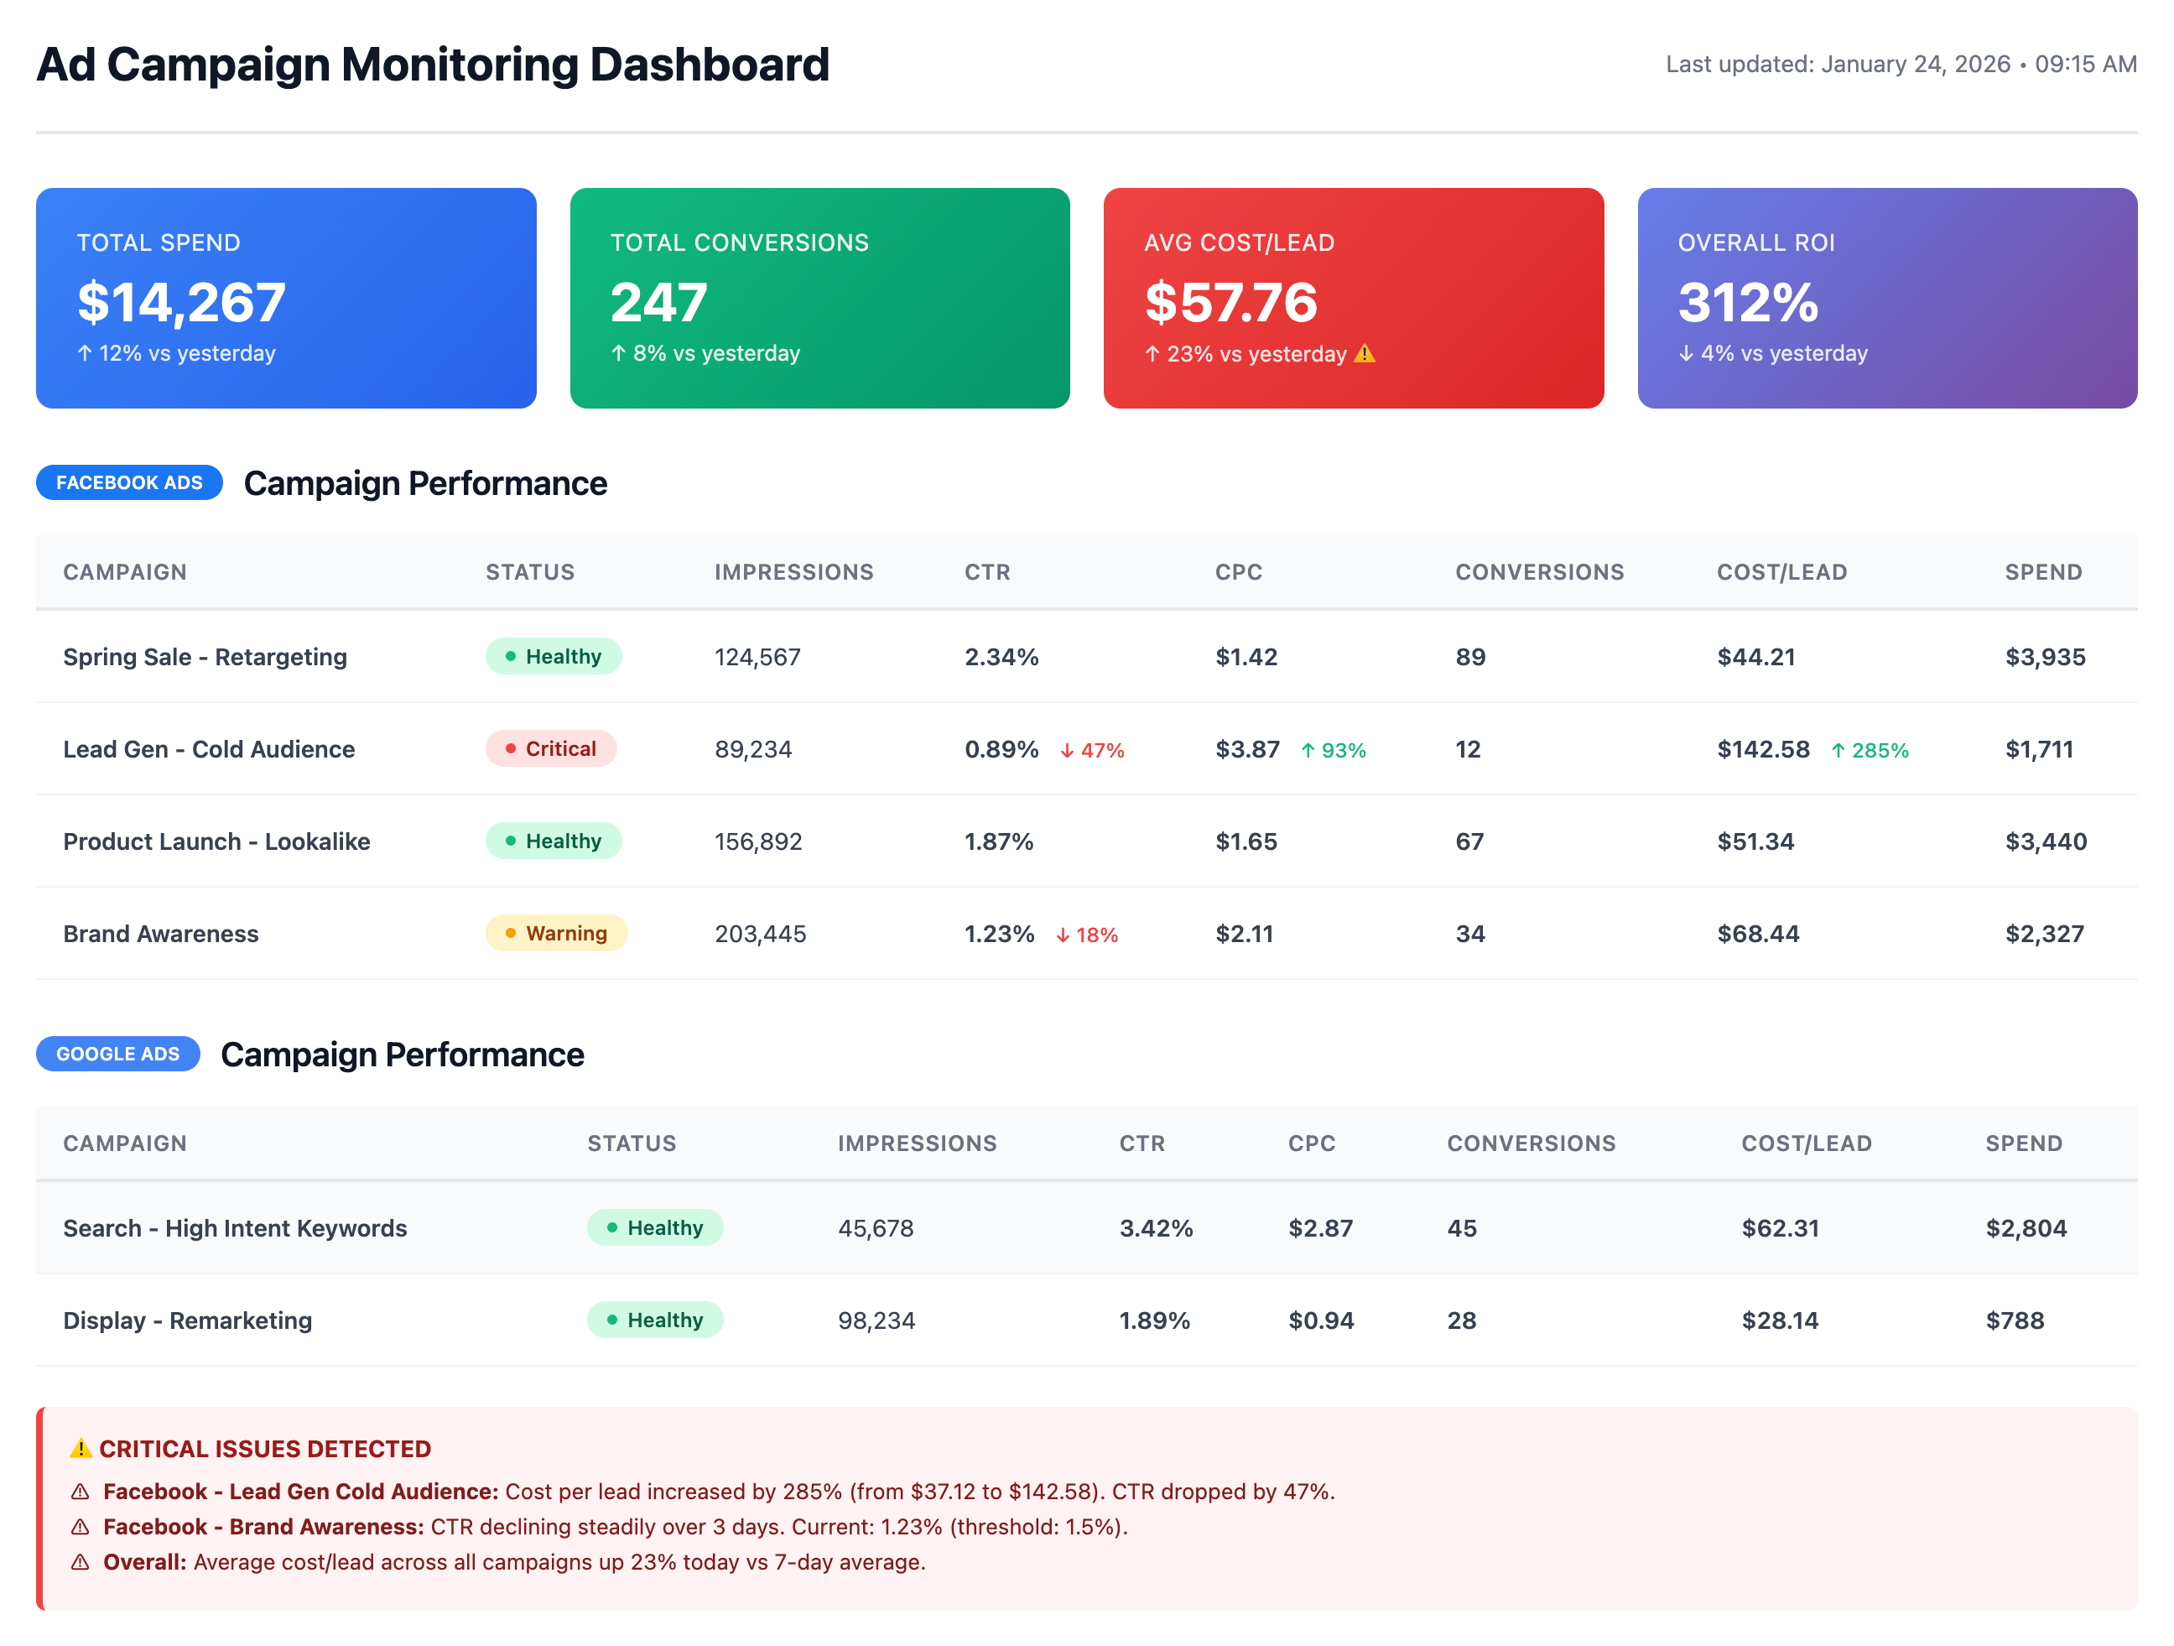Switch to the GOOGLE ADS section badge
Image resolution: width=2174 pixels, height=1646 pixels.
(118, 1054)
